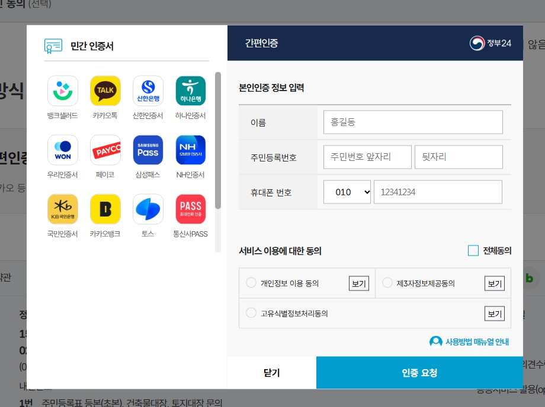Open 사용방법 매뉴얼 안내 link
Image resolution: width=545 pixels, height=407 pixels.
(477, 342)
